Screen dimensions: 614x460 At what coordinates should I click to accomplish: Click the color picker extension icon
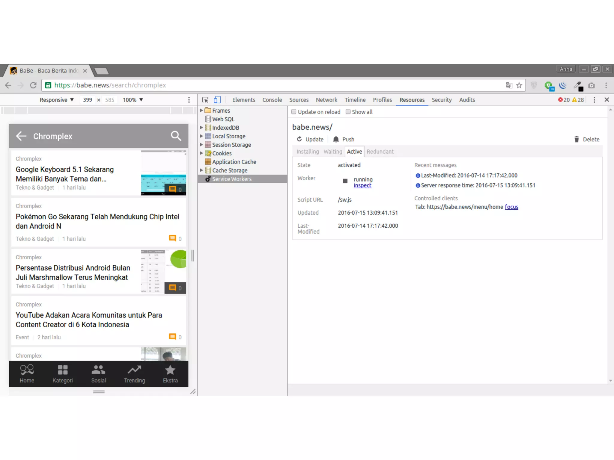[x=578, y=86]
